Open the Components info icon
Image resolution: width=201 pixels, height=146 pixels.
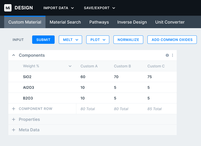click(x=167, y=55)
